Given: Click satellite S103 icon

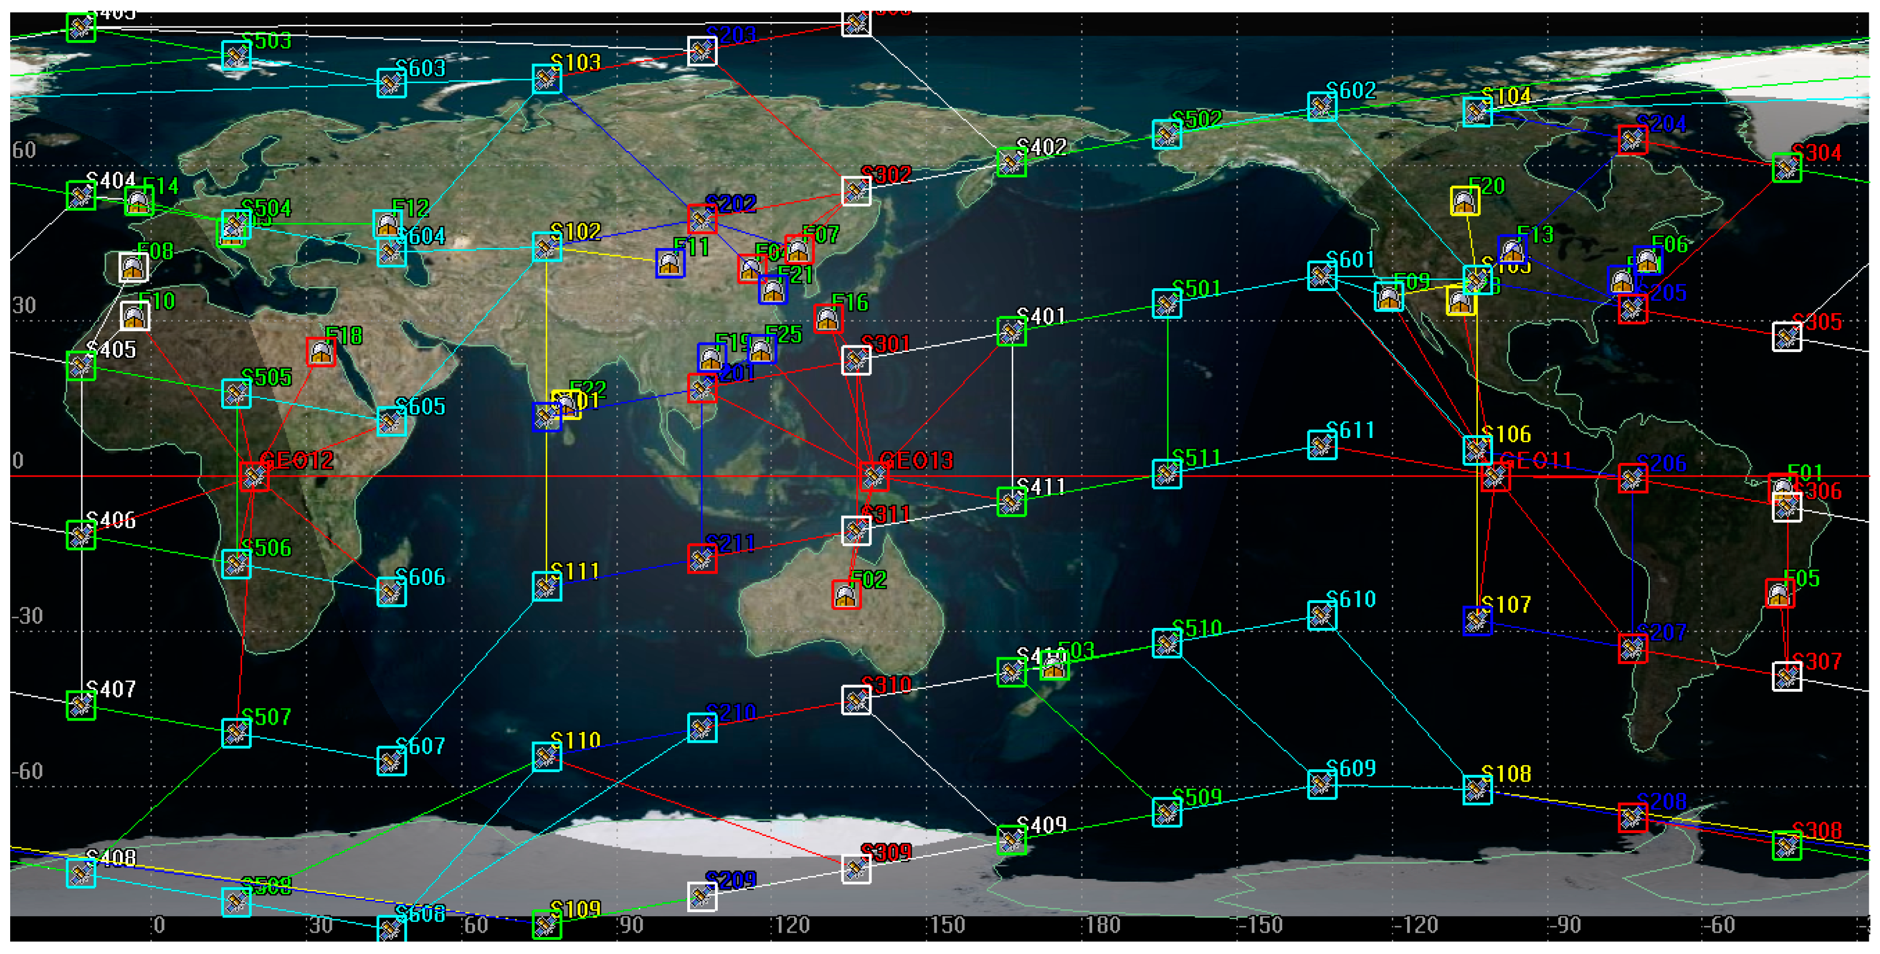Looking at the screenshot, I should 546,79.
